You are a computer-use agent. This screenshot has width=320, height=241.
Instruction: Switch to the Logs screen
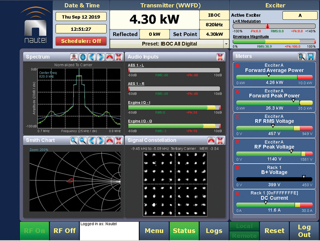pyautogui.click(x=214, y=231)
